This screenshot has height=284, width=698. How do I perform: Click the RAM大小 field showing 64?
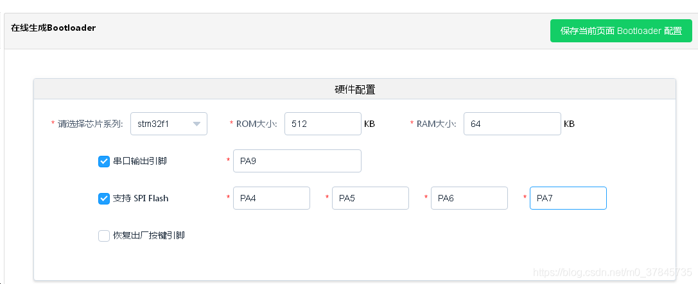tap(512, 124)
